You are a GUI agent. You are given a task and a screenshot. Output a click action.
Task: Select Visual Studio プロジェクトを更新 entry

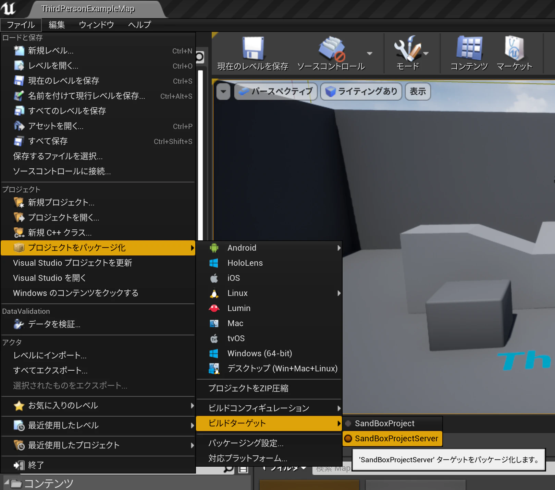98,263
